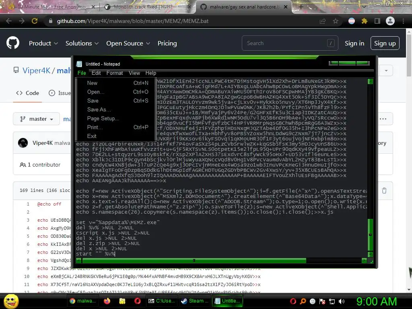Open network icon in system tray

point(332,301)
